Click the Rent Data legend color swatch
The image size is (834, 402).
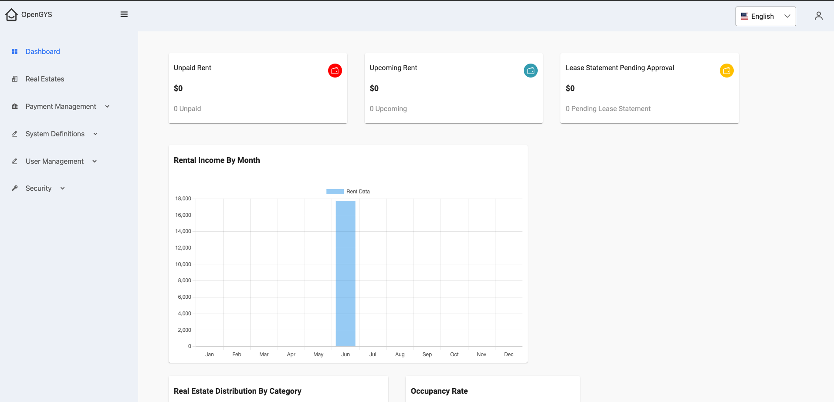tap(335, 192)
